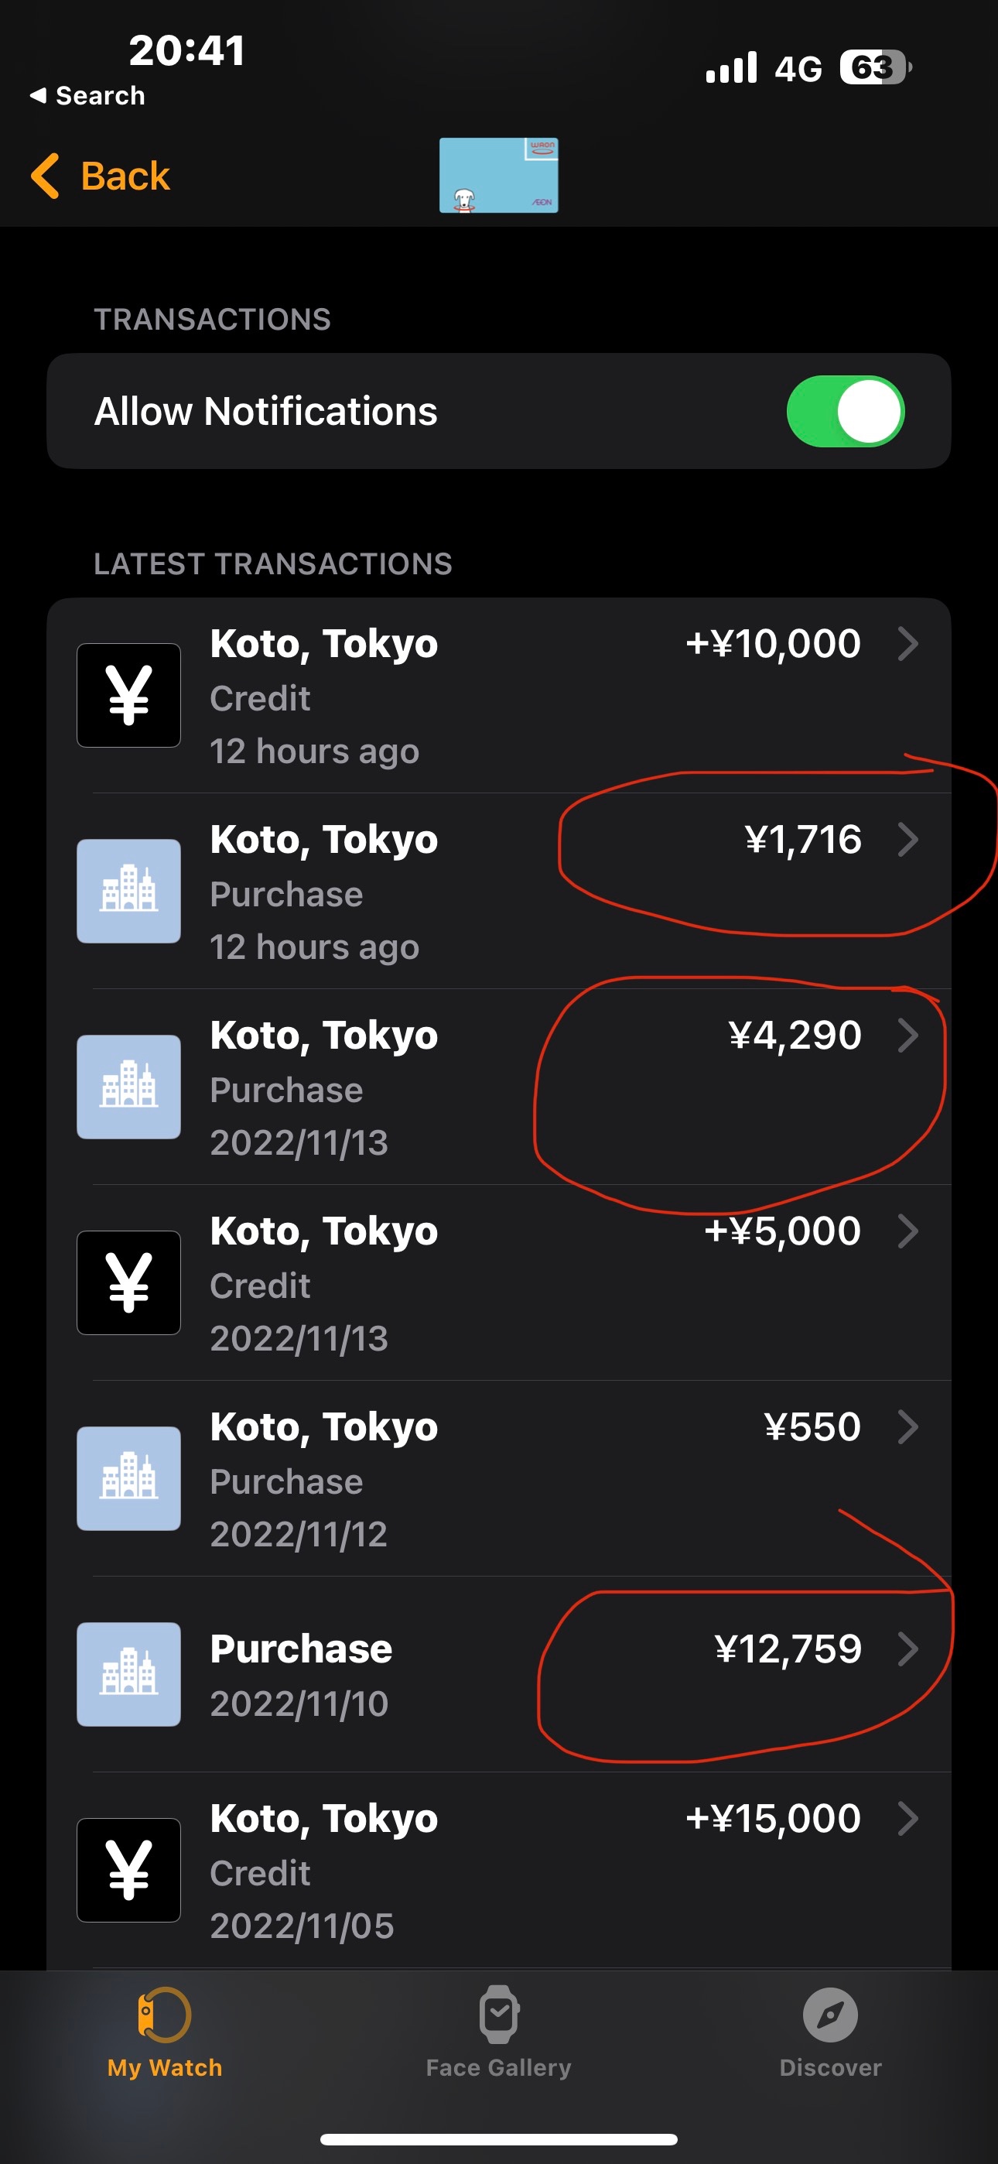Tap the yen icon for +¥10,000 credit
Image resolution: width=998 pixels, height=2164 pixels.
tap(128, 695)
